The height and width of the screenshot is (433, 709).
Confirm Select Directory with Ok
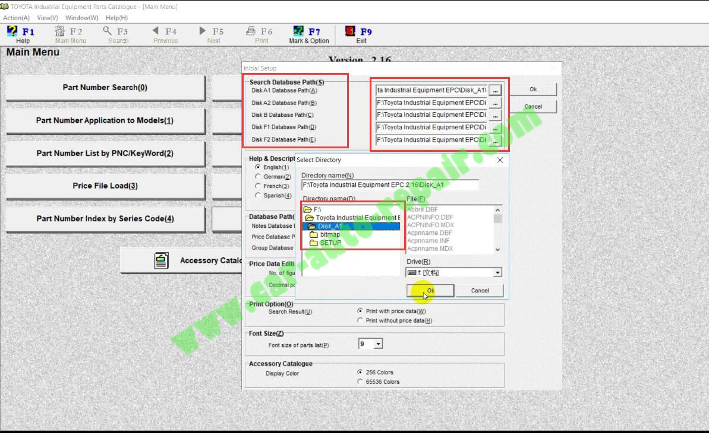pyautogui.click(x=430, y=291)
